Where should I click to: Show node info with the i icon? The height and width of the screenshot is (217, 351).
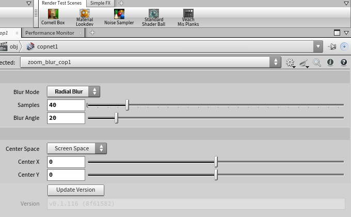point(330,62)
